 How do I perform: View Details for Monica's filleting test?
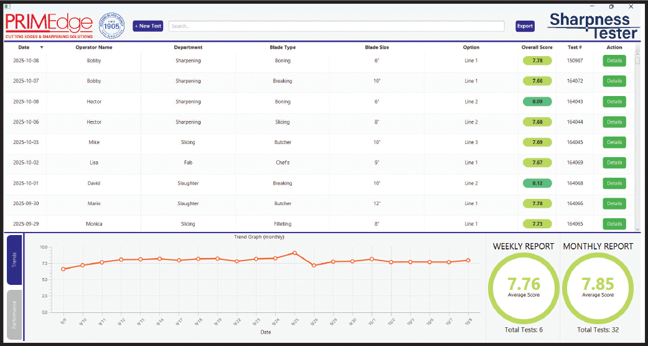tap(614, 224)
